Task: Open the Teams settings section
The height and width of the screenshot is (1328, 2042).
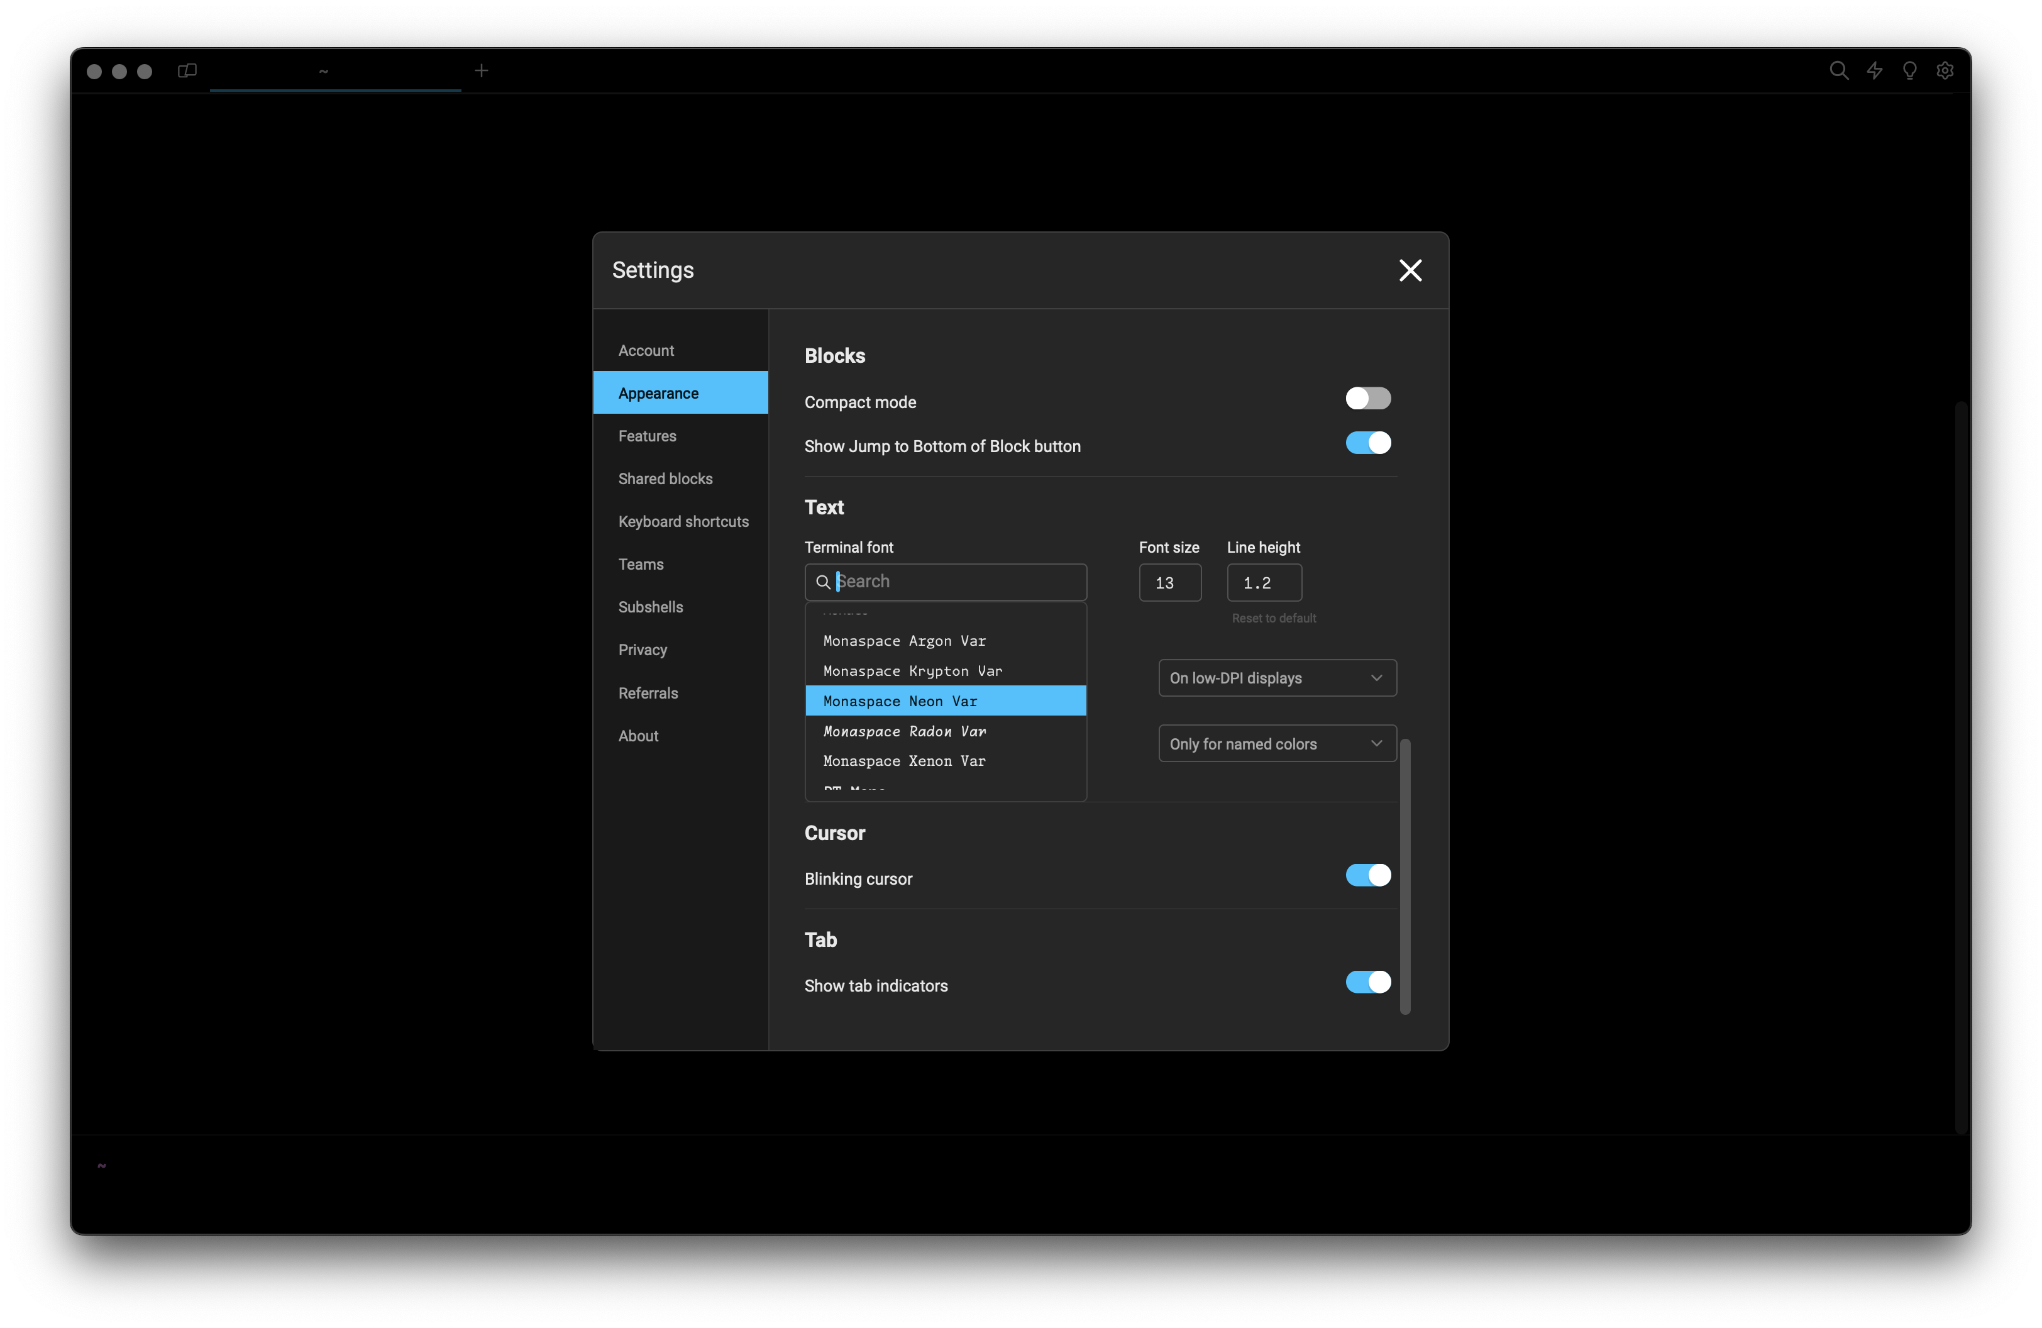Action: 680,565
